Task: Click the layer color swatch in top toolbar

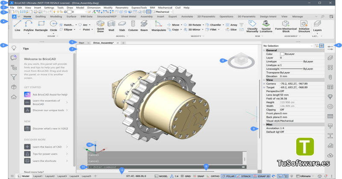Action: (69, 12)
